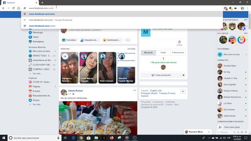Open the Venezuela food post image

pos(98,118)
